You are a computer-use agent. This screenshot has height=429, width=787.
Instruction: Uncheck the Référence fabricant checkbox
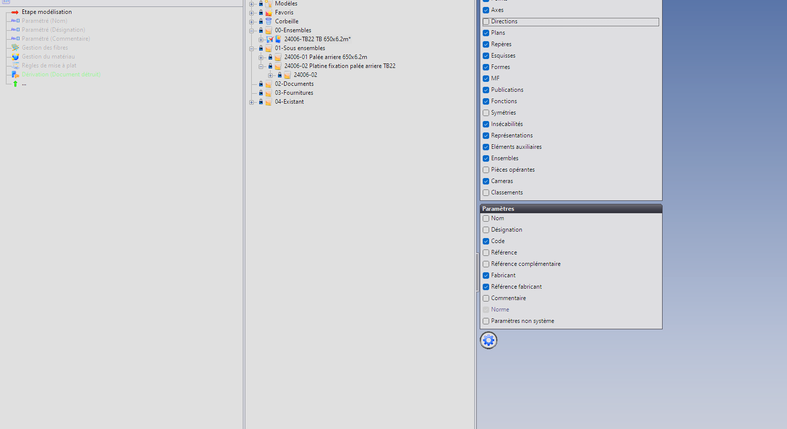[486, 287]
